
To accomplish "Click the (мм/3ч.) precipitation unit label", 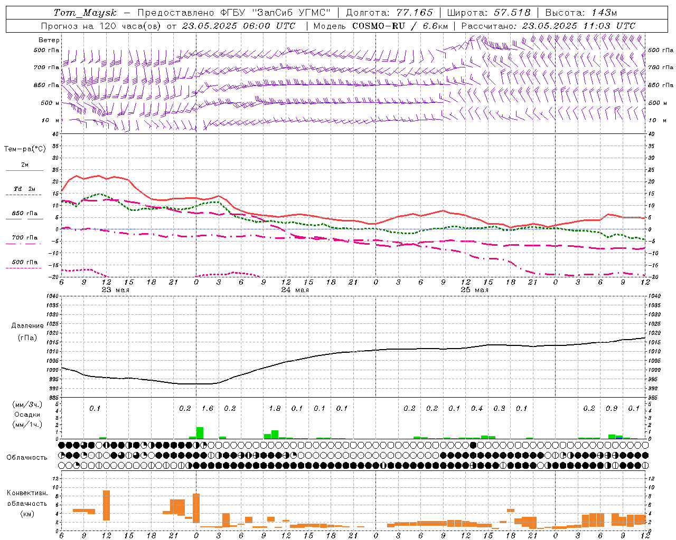I will [x=27, y=404].
